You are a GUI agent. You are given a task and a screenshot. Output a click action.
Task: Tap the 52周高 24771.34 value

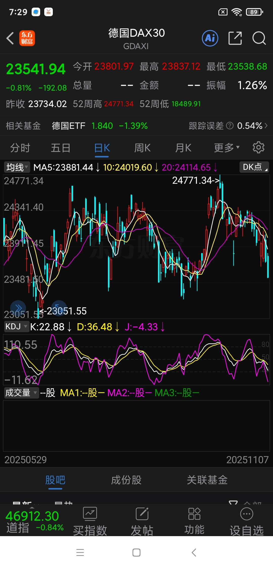[119, 104]
